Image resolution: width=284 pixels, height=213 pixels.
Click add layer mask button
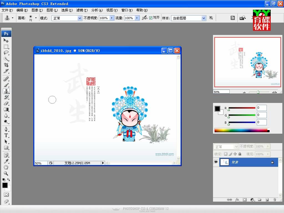tap(245, 200)
